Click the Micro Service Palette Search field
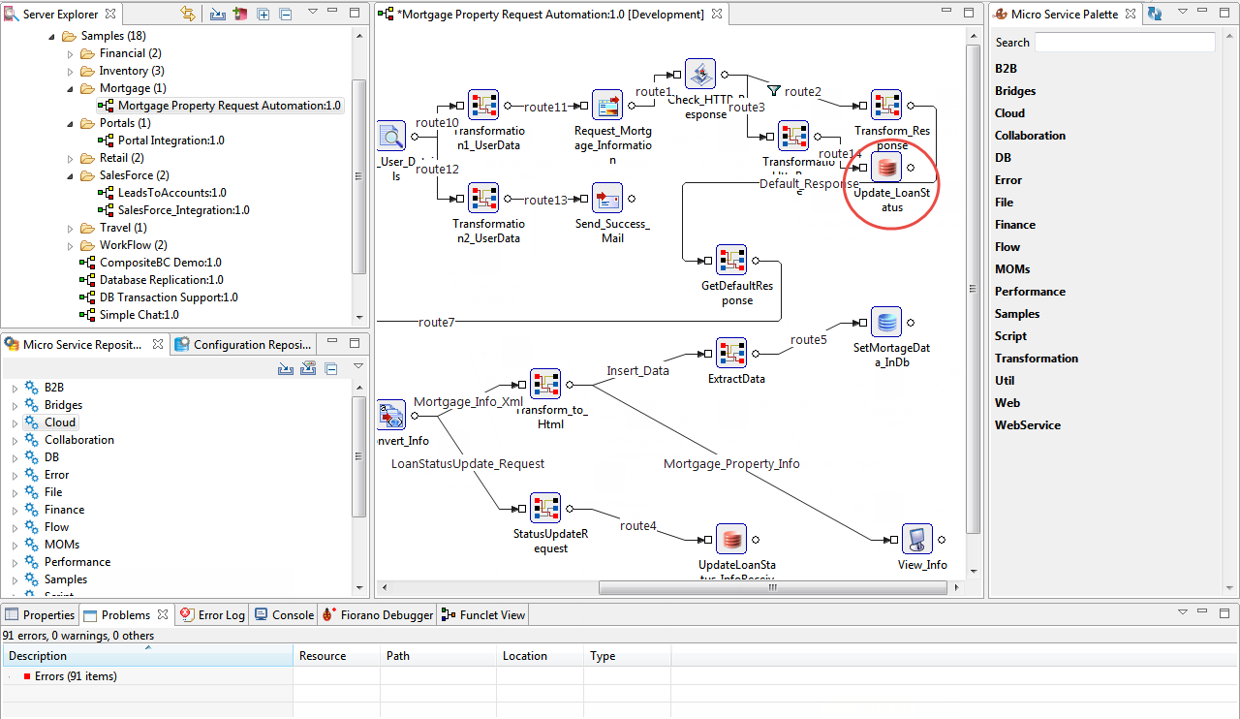Image resolution: width=1240 pixels, height=719 pixels. tap(1125, 43)
